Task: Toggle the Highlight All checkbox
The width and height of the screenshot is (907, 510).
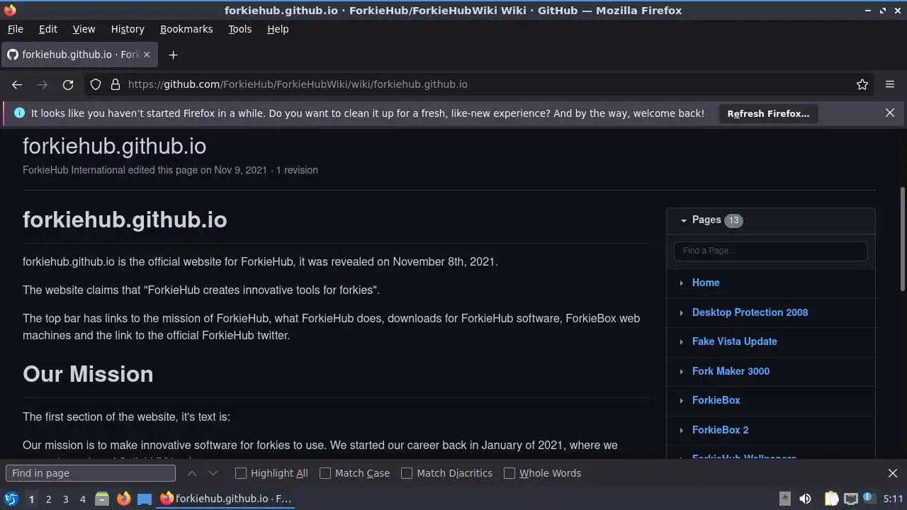Action: [x=241, y=473]
